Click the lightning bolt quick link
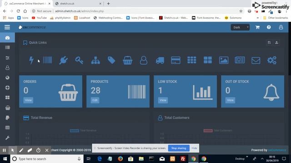Image resolution: width=291 pixels, height=163 pixels. 31,60
